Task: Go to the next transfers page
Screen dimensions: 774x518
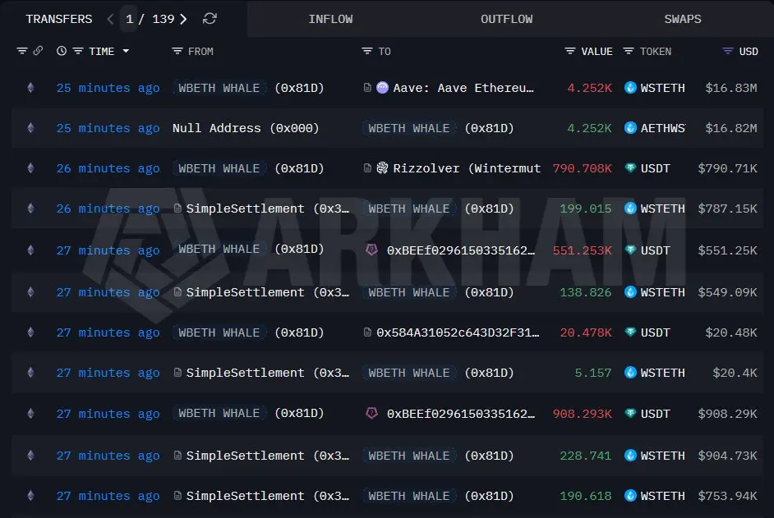Action: point(183,19)
